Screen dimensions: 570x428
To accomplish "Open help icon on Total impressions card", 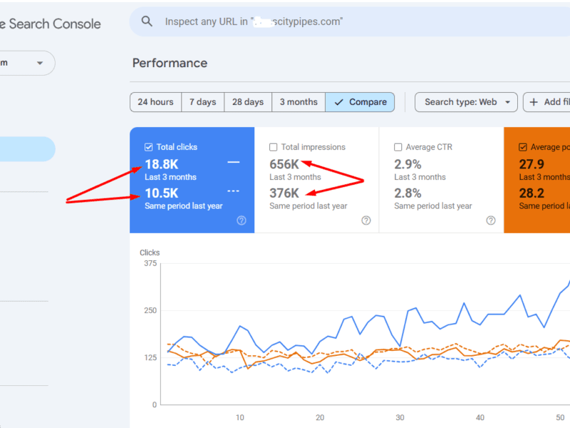I will pos(366,220).
